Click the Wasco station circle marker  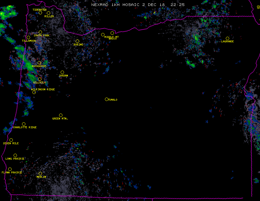[112, 33]
